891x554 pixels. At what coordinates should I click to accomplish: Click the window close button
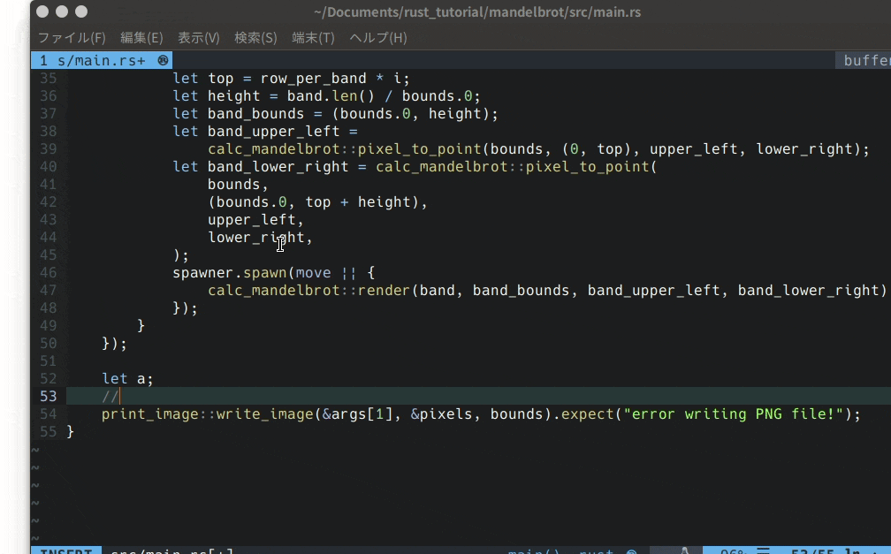pyautogui.click(x=42, y=11)
